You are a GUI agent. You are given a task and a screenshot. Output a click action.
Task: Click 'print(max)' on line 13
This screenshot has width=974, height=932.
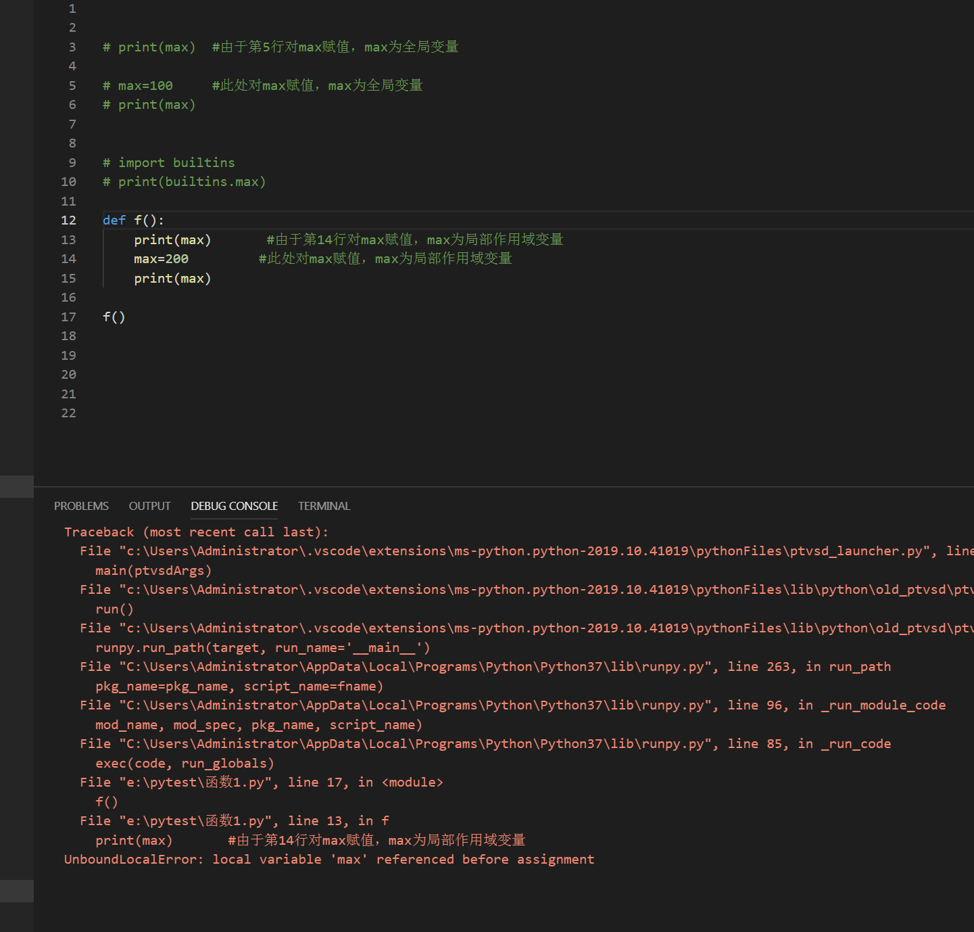pyautogui.click(x=172, y=240)
